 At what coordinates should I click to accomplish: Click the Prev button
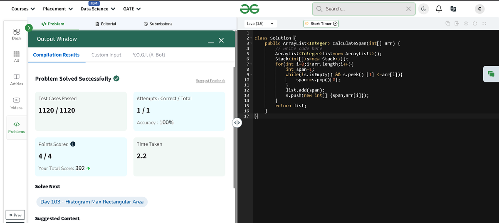[x=15, y=215]
